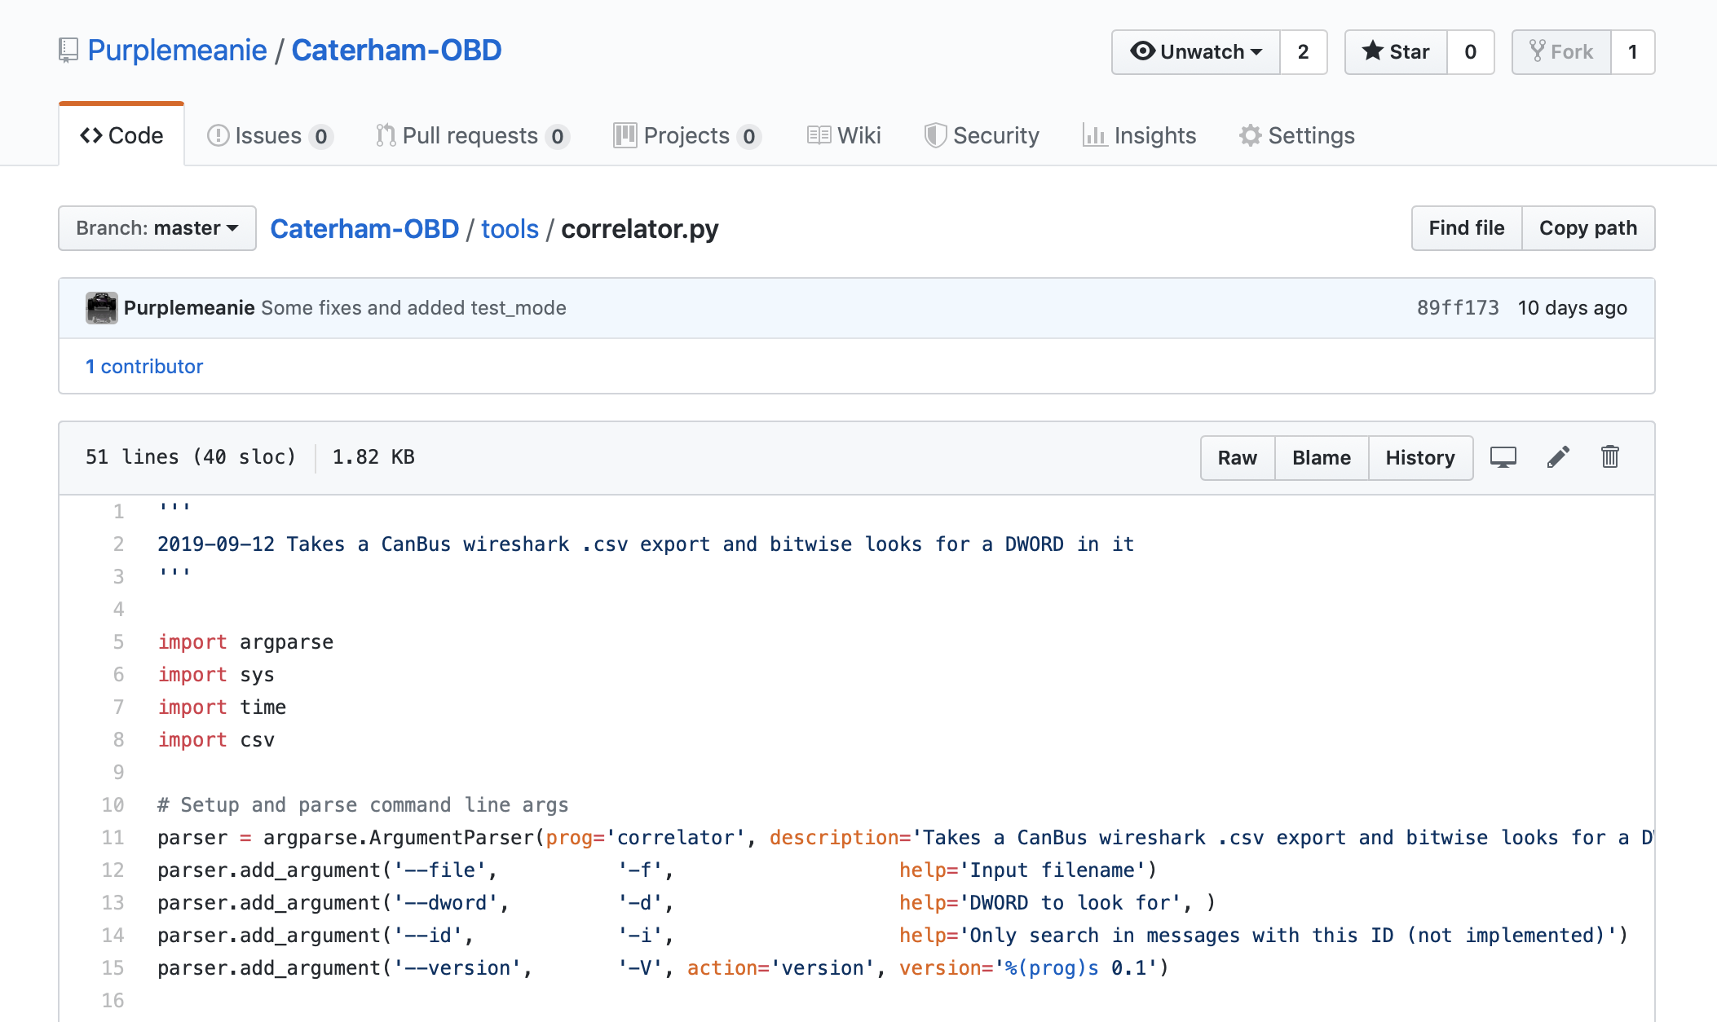This screenshot has width=1717, height=1022.
Task: Edit file using the pencil icon
Action: (x=1558, y=457)
